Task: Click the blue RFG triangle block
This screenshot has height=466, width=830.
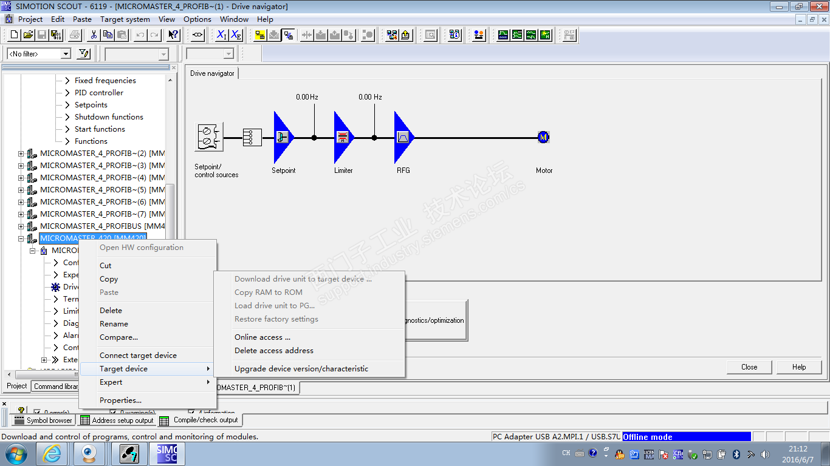Action: [404, 137]
